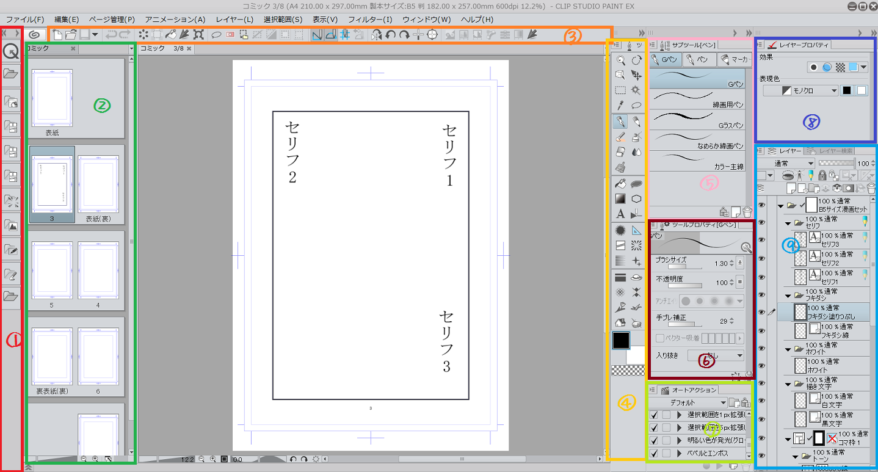Viewport: 878px width, 472px height.
Task: Select the Eyedropper tool in toolbox
Action: pyautogui.click(x=620, y=105)
